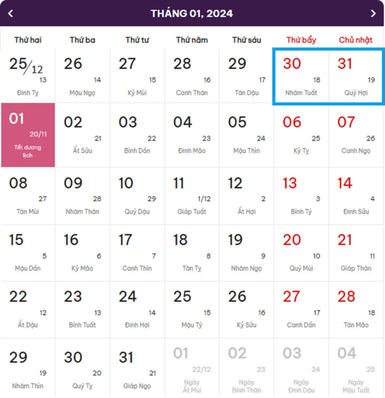Screen dimensions: 385x398
Task: Select Saturday January 20 Quý Mùi
Action: [x=301, y=253]
